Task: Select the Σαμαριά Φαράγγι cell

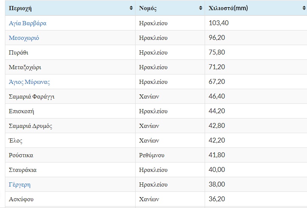Action: tap(32, 97)
